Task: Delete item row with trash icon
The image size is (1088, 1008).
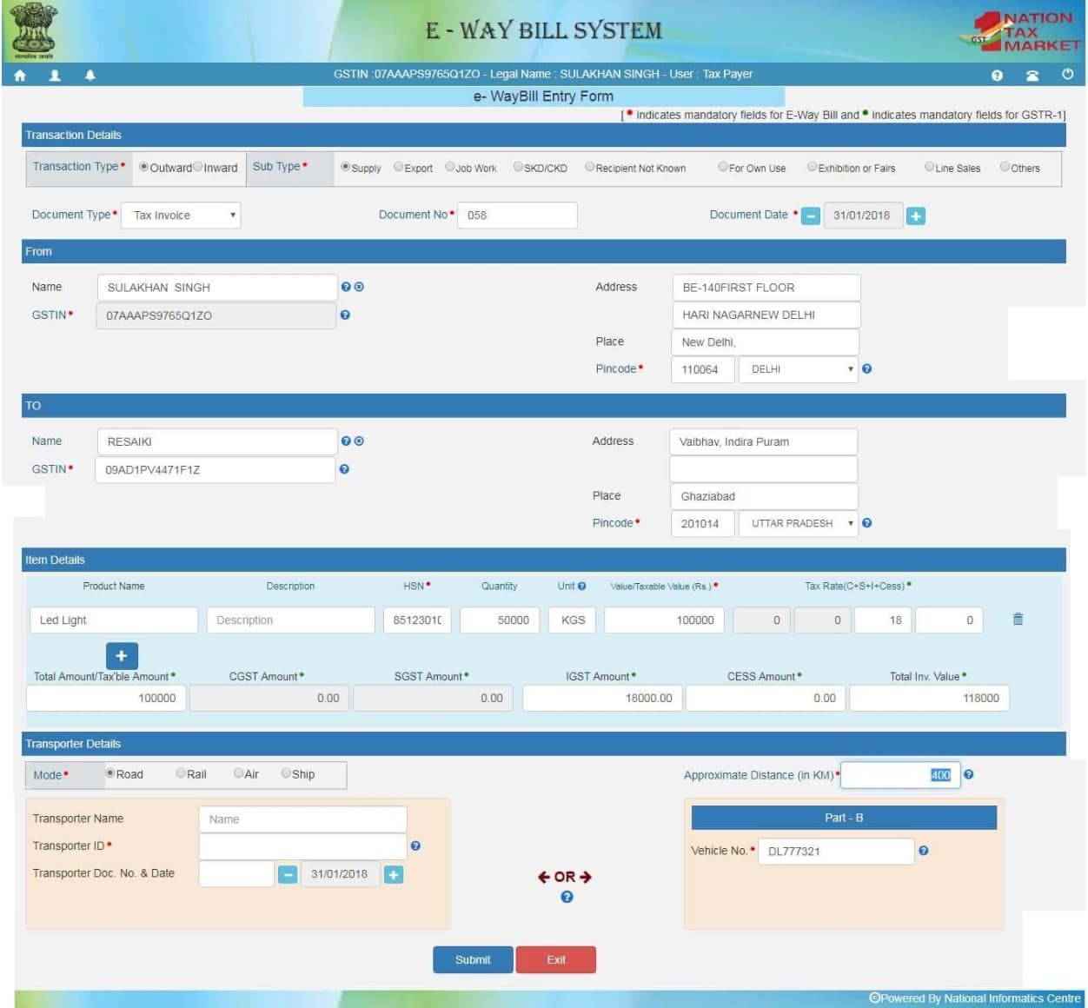Action: click(x=1018, y=619)
